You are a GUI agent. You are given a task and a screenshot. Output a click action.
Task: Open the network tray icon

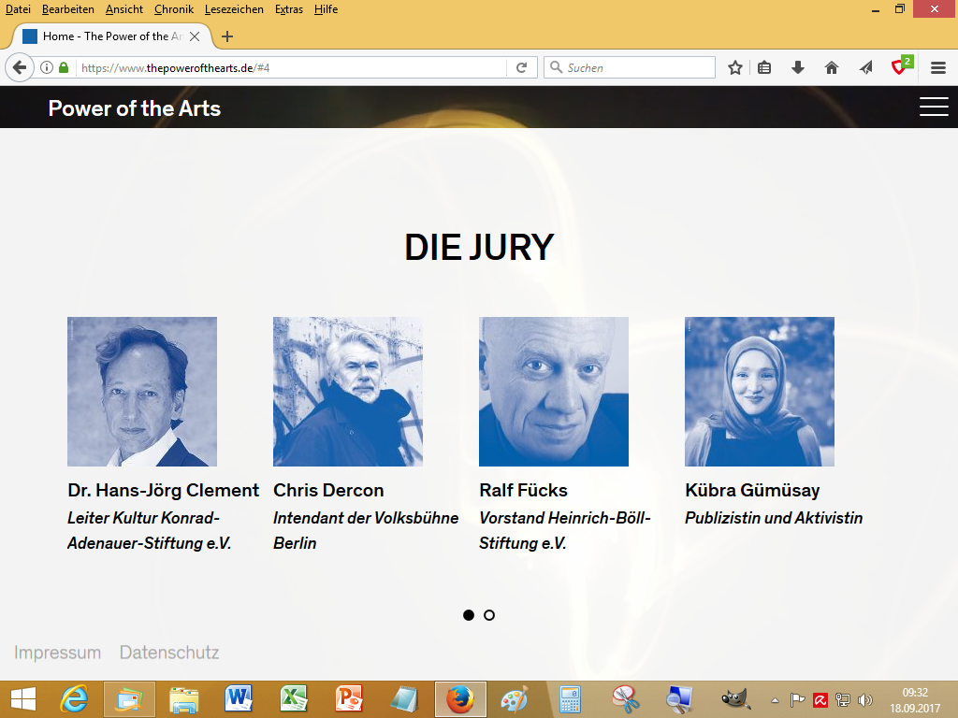pyautogui.click(x=843, y=699)
